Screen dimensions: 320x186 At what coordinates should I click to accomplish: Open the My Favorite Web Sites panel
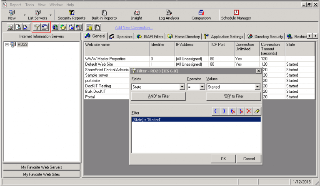click(41, 174)
